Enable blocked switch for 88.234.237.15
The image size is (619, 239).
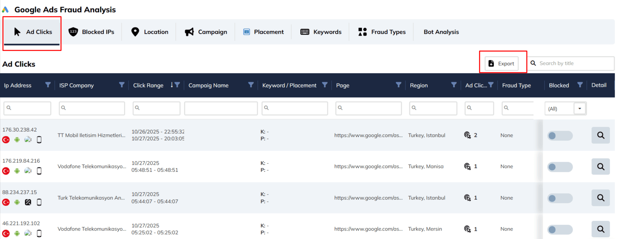[x=560, y=198]
